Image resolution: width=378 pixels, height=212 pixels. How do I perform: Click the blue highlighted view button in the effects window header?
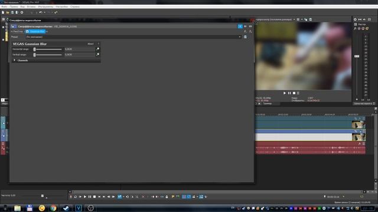pos(240,26)
